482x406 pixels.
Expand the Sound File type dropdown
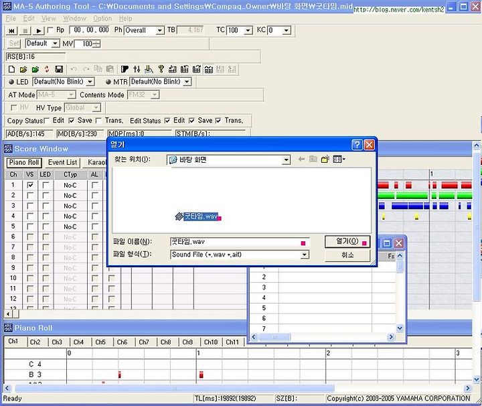[x=305, y=255]
